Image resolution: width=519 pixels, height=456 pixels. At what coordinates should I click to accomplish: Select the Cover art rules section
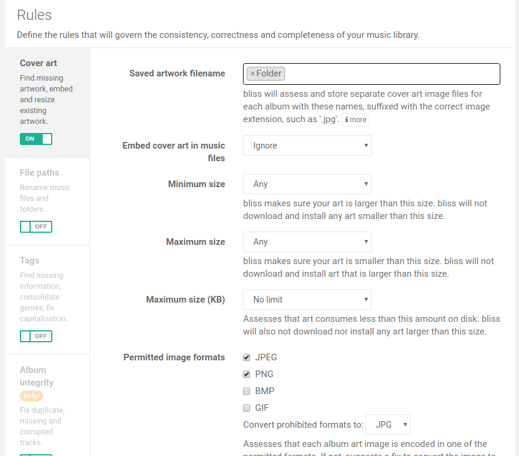click(38, 63)
